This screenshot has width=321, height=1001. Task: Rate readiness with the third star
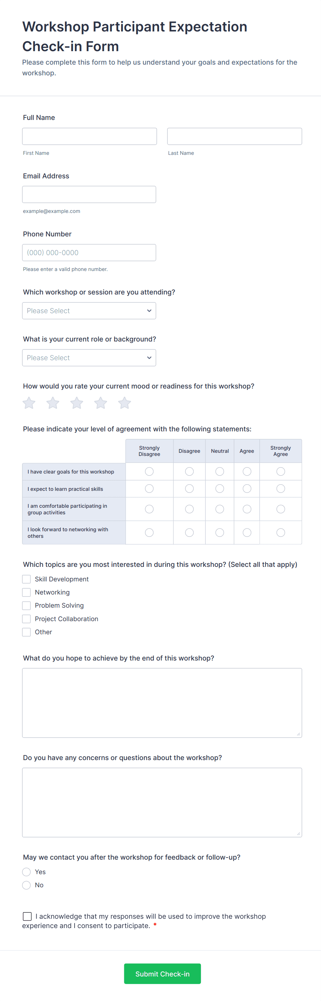coord(77,403)
